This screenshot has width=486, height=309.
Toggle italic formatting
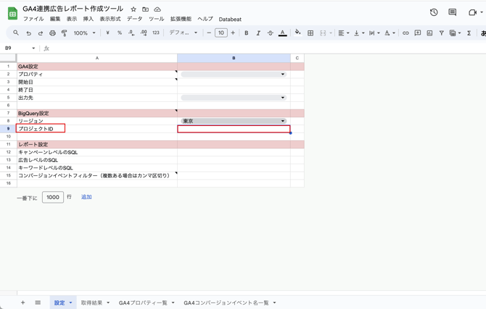258,33
